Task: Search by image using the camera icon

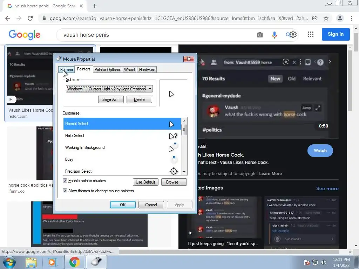Action: 260,35
